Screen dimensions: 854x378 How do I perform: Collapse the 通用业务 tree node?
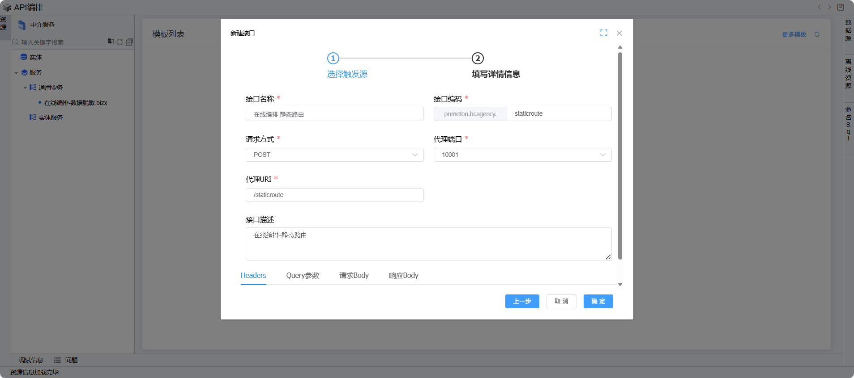(26, 88)
